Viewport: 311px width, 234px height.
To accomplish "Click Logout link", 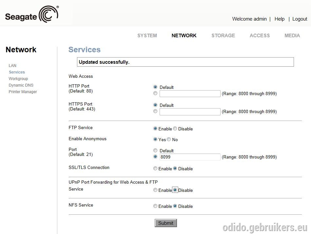I will point(300,19).
